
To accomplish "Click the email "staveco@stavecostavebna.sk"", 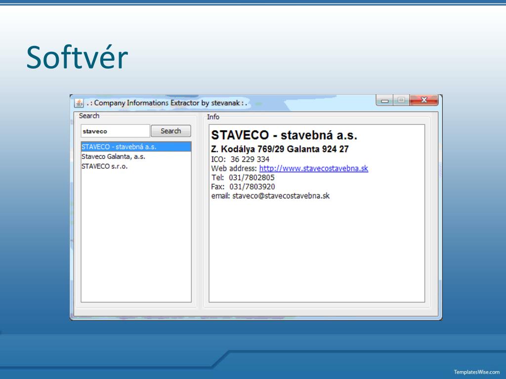I will point(281,196).
